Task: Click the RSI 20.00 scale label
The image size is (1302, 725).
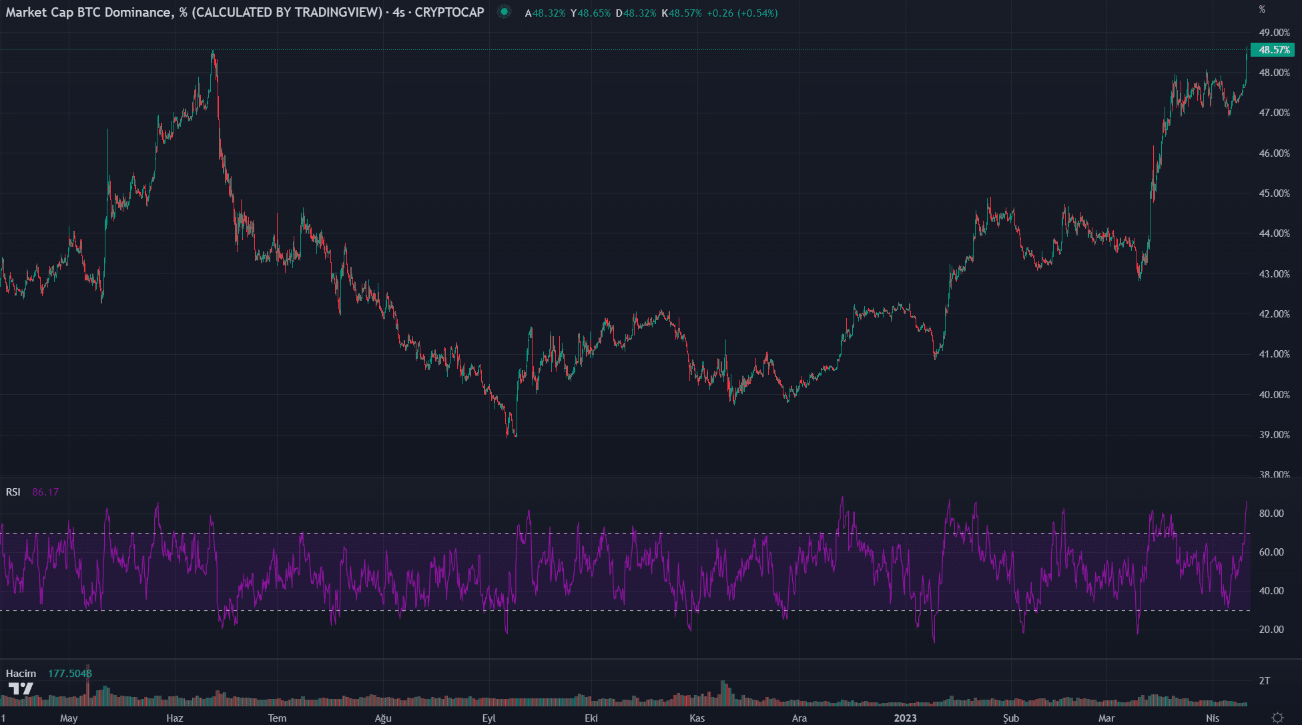Action: pyautogui.click(x=1271, y=630)
